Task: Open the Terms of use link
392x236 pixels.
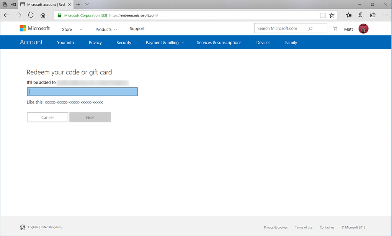Action: (304, 227)
